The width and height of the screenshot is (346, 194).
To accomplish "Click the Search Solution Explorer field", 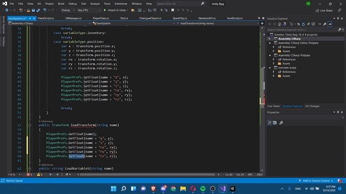I will click(302, 30).
